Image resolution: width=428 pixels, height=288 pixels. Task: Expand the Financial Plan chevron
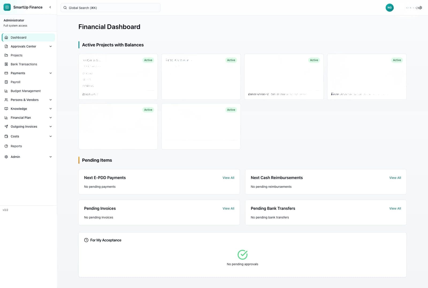(x=51, y=118)
